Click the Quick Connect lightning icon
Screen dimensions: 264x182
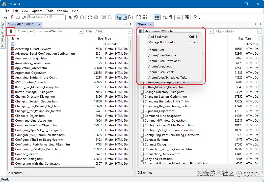pyautogui.click(x=12, y=17)
